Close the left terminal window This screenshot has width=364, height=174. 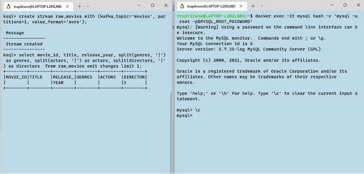(x=166, y=5)
